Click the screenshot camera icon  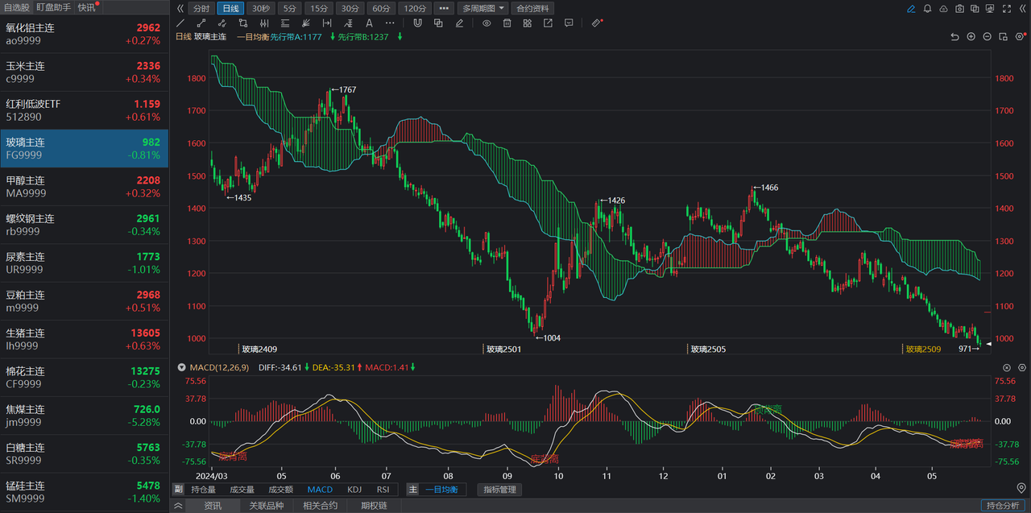click(x=959, y=9)
